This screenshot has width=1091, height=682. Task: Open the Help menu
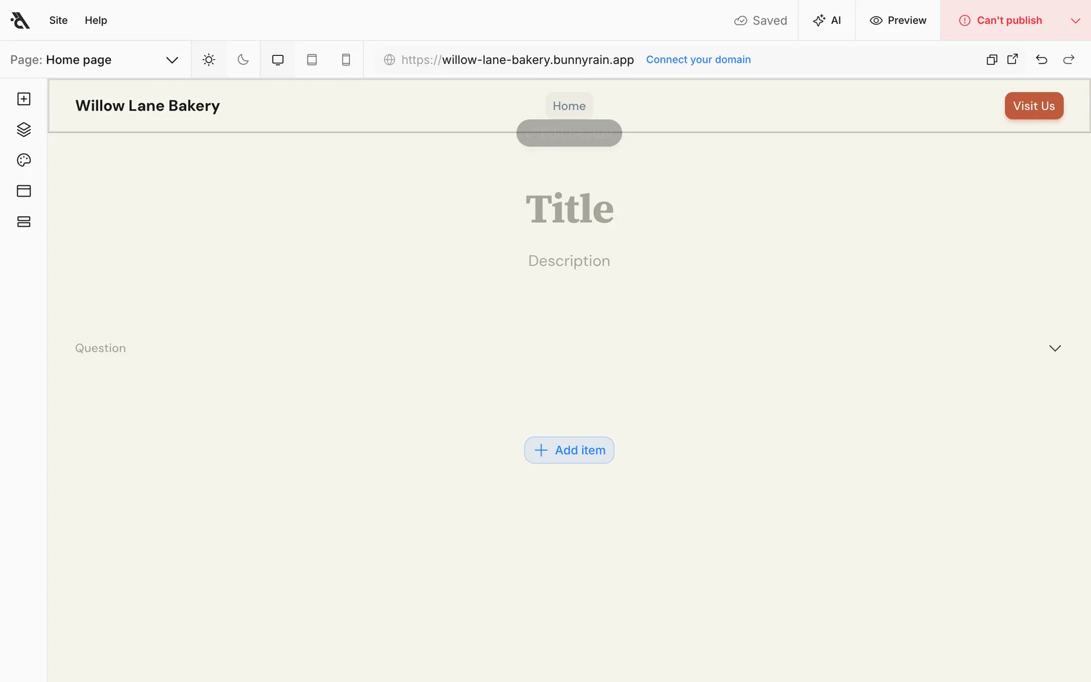pyautogui.click(x=96, y=20)
